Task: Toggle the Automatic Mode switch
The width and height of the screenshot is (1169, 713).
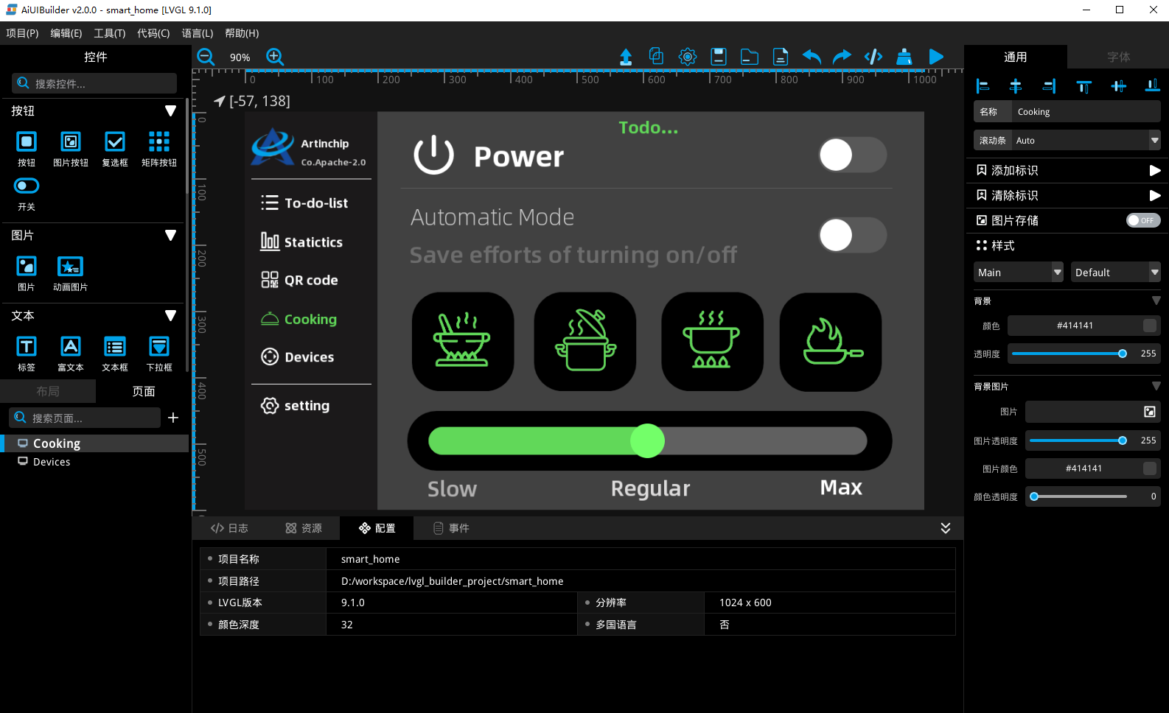Action: point(852,236)
